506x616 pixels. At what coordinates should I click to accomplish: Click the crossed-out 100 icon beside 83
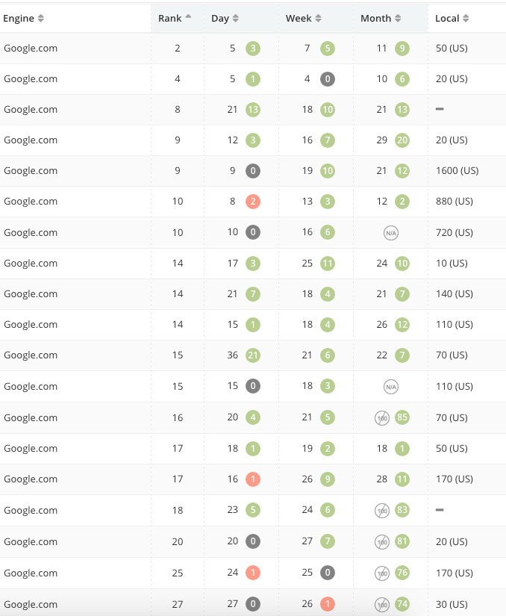tap(382, 511)
